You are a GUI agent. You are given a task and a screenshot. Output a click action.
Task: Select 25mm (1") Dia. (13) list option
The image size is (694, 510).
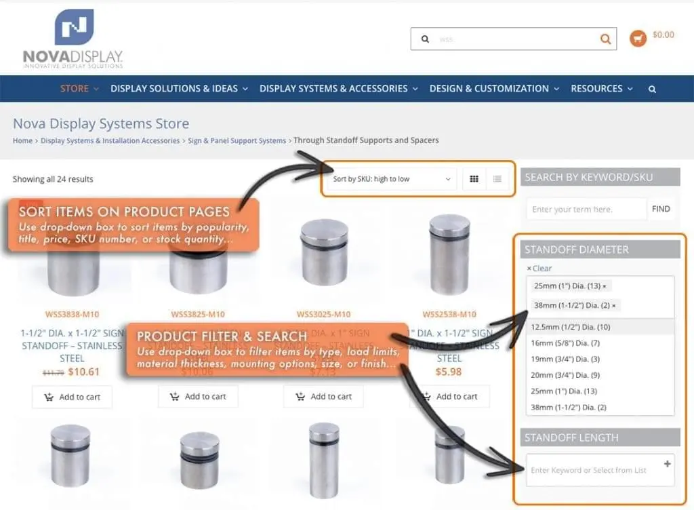[600, 391]
